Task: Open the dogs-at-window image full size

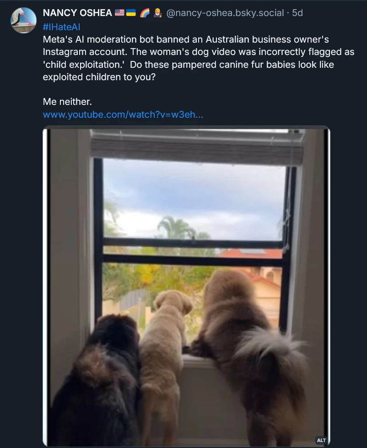Action: [186, 286]
